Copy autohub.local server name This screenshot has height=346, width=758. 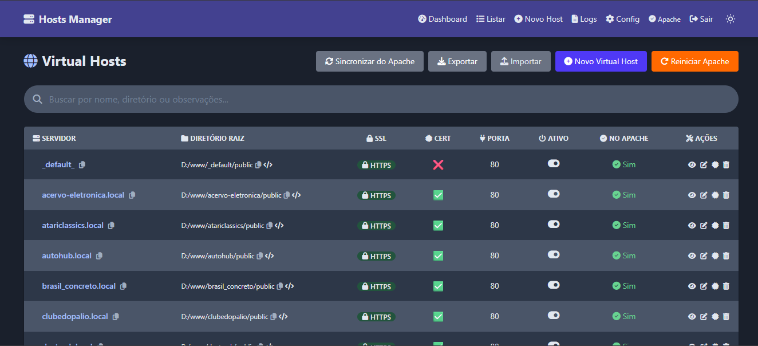(99, 256)
